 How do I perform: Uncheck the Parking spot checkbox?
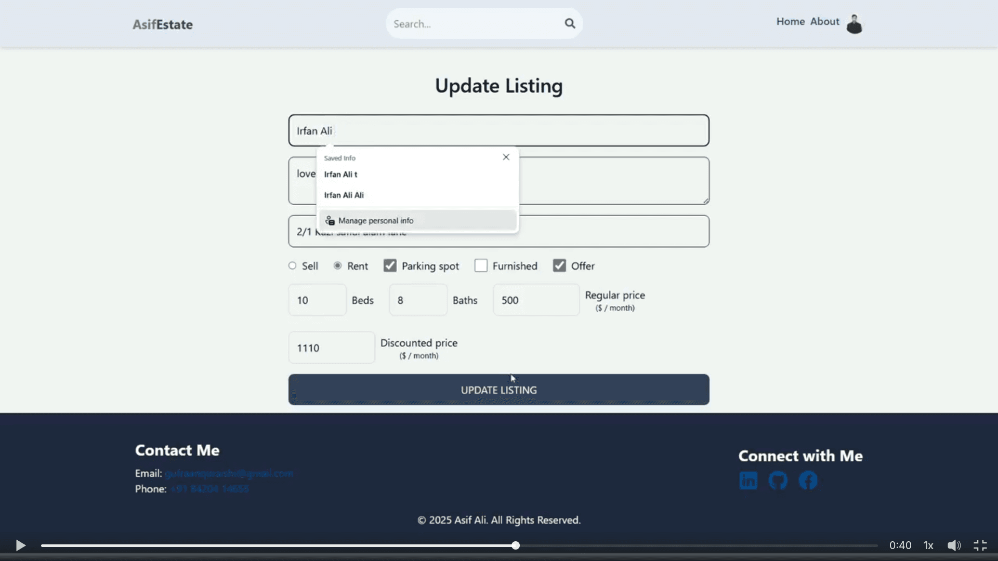pos(390,265)
